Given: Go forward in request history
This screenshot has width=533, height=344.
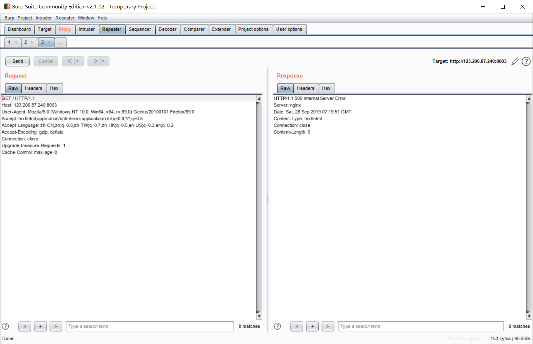Looking at the screenshot, I should (95, 61).
